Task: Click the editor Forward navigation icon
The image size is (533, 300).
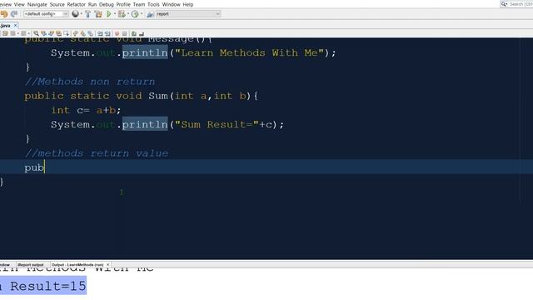Action: pyautogui.click(x=23, y=33)
